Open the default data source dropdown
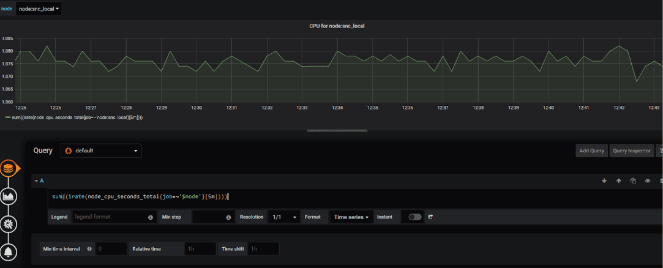Viewport: 663px width, 268px height. coord(101,151)
